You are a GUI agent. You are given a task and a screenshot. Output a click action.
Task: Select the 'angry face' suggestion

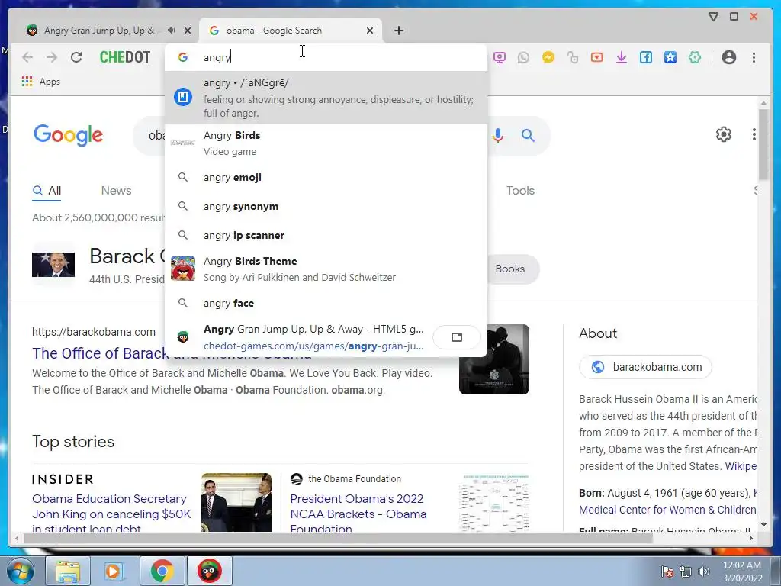coord(326,303)
